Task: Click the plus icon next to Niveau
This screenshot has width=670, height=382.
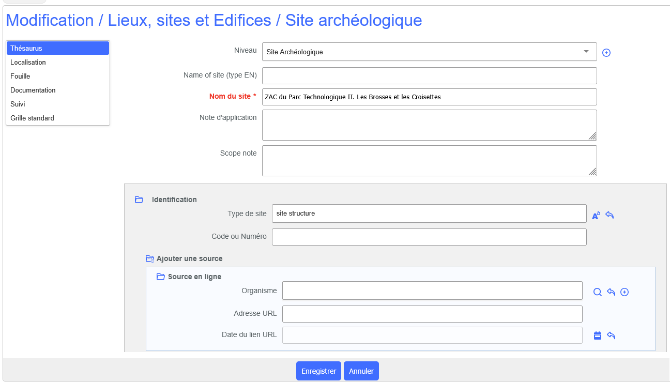Action: [x=606, y=53]
